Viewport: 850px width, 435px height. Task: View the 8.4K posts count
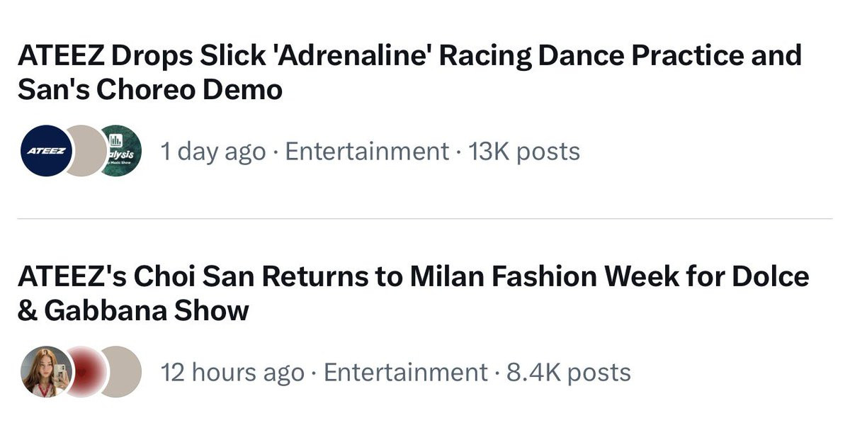(x=569, y=371)
